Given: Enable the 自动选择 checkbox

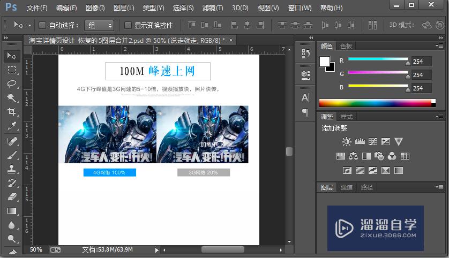Looking at the screenshot, I should coord(41,25).
